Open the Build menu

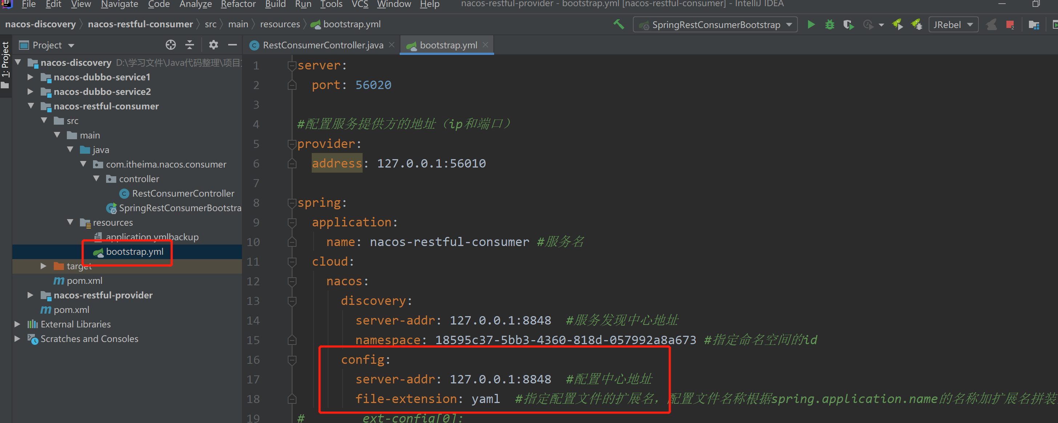click(x=275, y=4)
